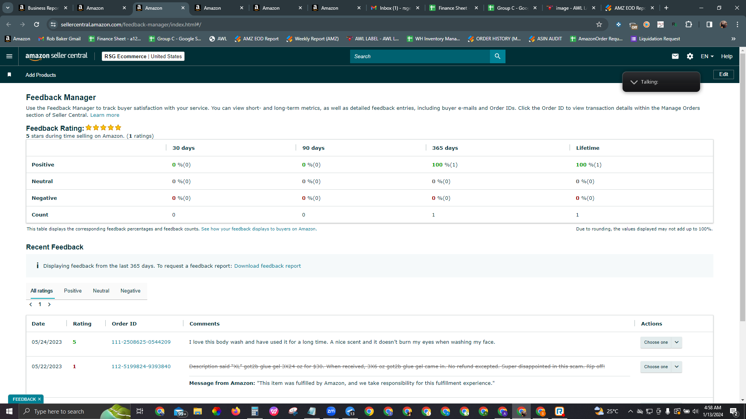Open Task View in the taskbar
This screenshot has width=746, height=419.
point(140,411)
